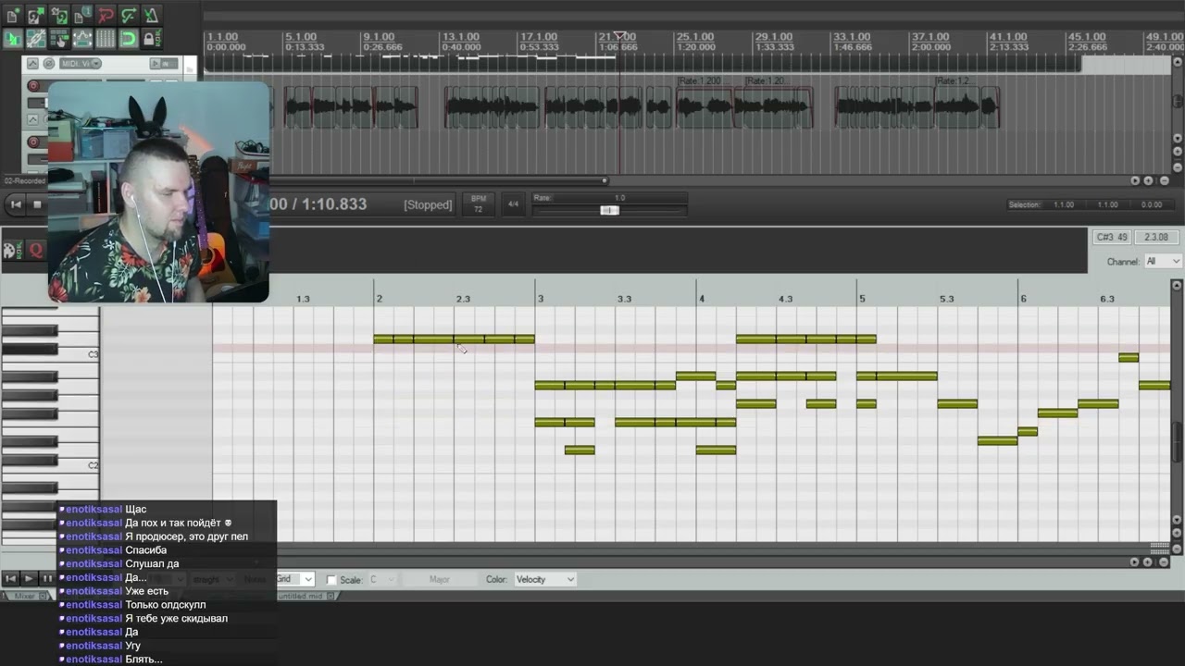This screenshot has width=1185, height=666.
Task: Click the first Selection 1.1.00 start field
Action: [x=1064, y=204]
